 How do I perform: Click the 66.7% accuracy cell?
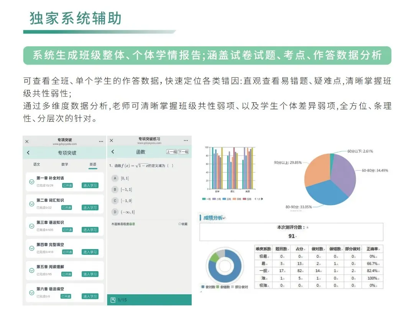tap(373, 263)
